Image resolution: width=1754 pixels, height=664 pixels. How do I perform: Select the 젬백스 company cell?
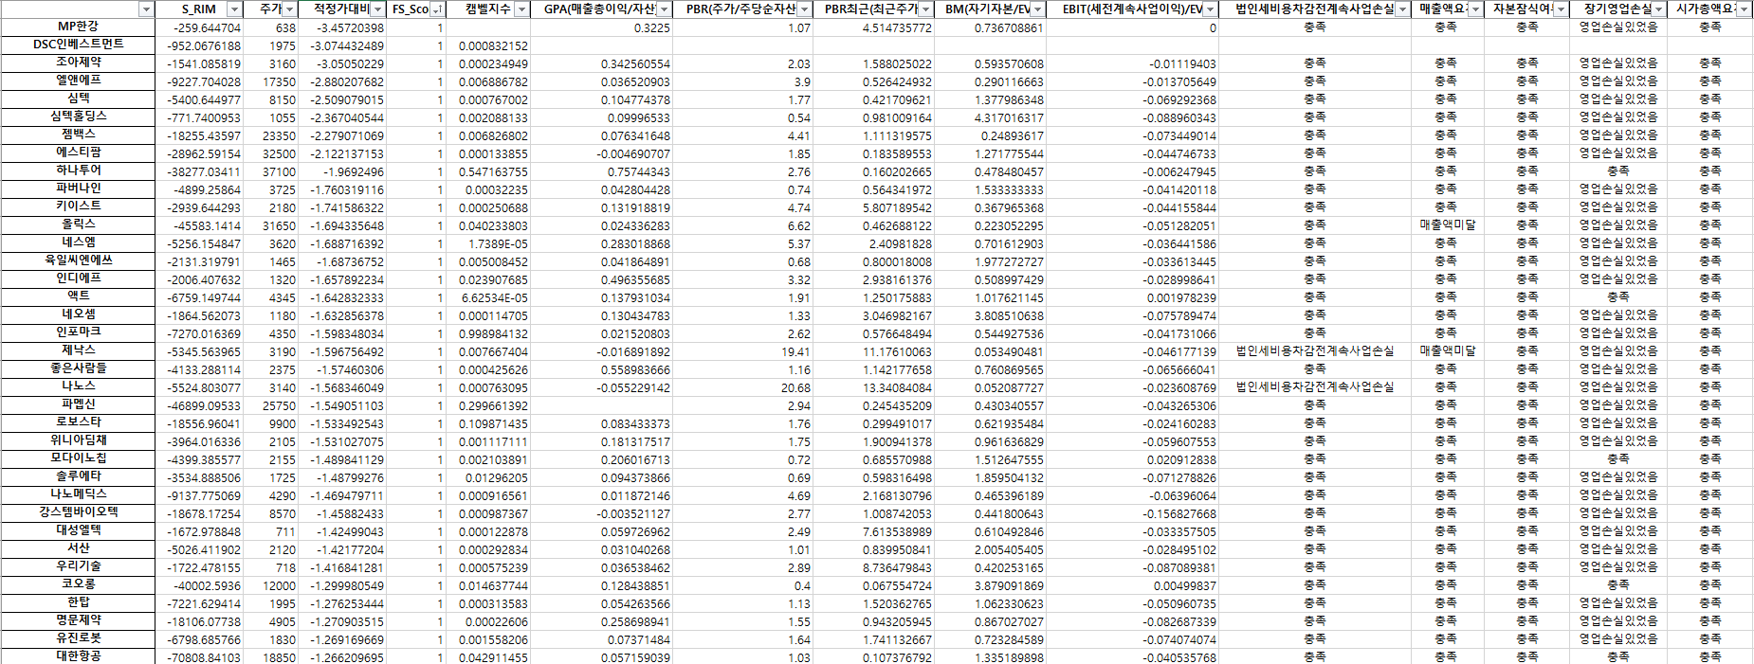[x=78, y=135]
